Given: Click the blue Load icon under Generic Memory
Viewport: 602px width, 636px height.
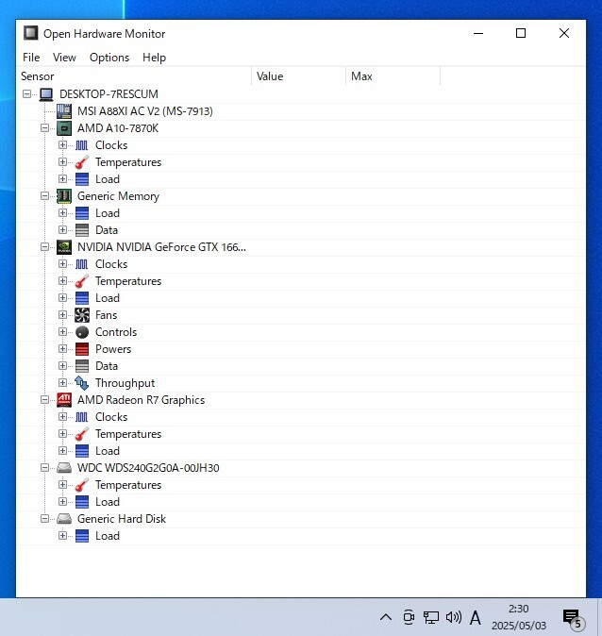Looking at the screenshot, I should [x=82, y=213].
